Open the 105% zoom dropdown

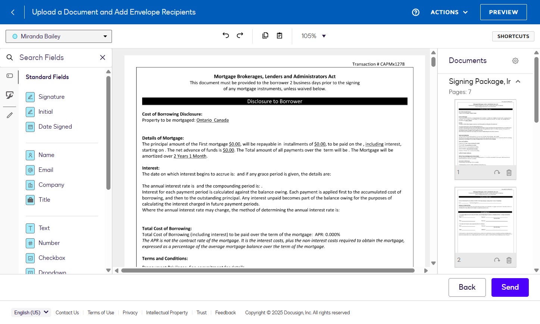tap(314, 36)
